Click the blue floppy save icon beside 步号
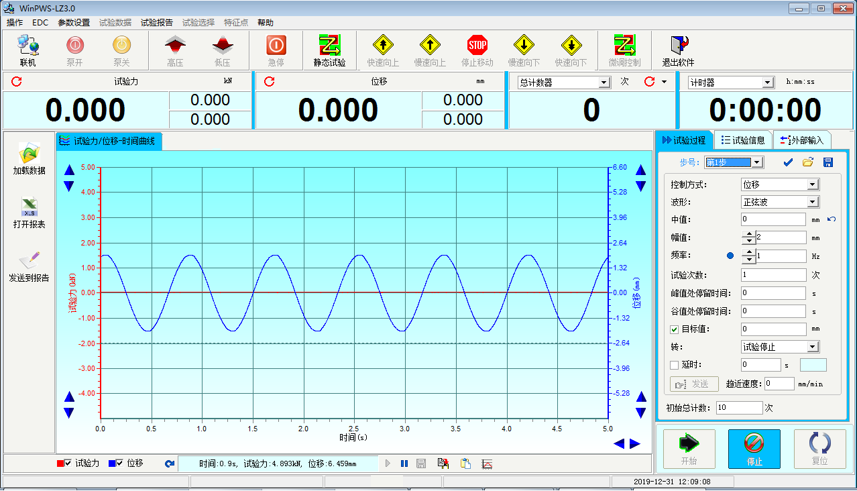The width and height of the screenshot is (857, 491). [827, 162]
